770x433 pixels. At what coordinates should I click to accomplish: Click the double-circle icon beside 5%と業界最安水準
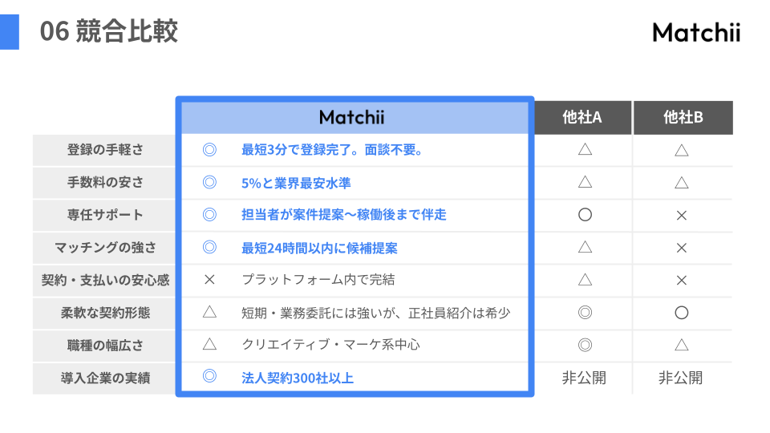(x=209, y=182)
